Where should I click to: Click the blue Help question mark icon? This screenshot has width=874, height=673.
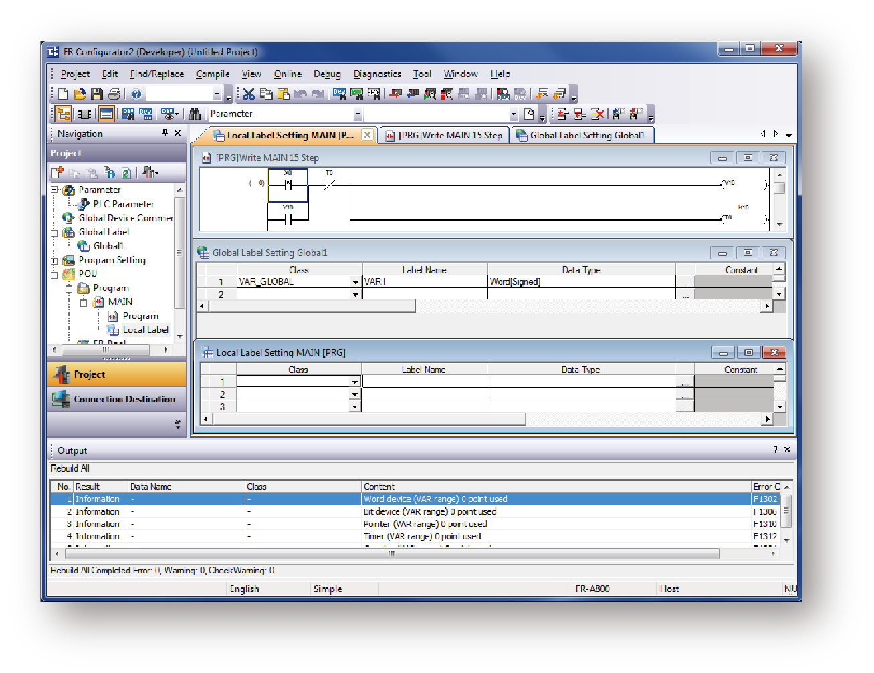tap(136, 94)
